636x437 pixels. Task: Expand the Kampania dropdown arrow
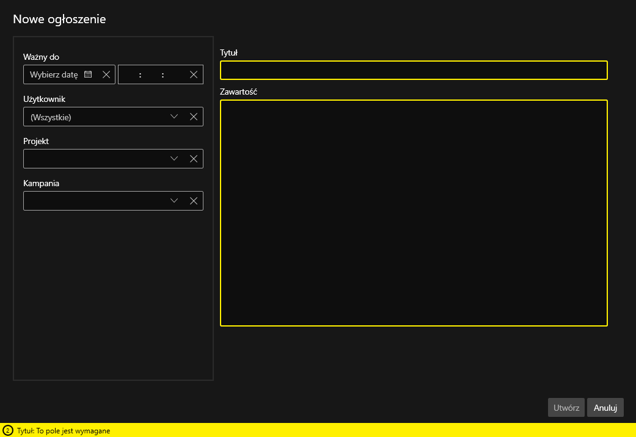(174, 201)
